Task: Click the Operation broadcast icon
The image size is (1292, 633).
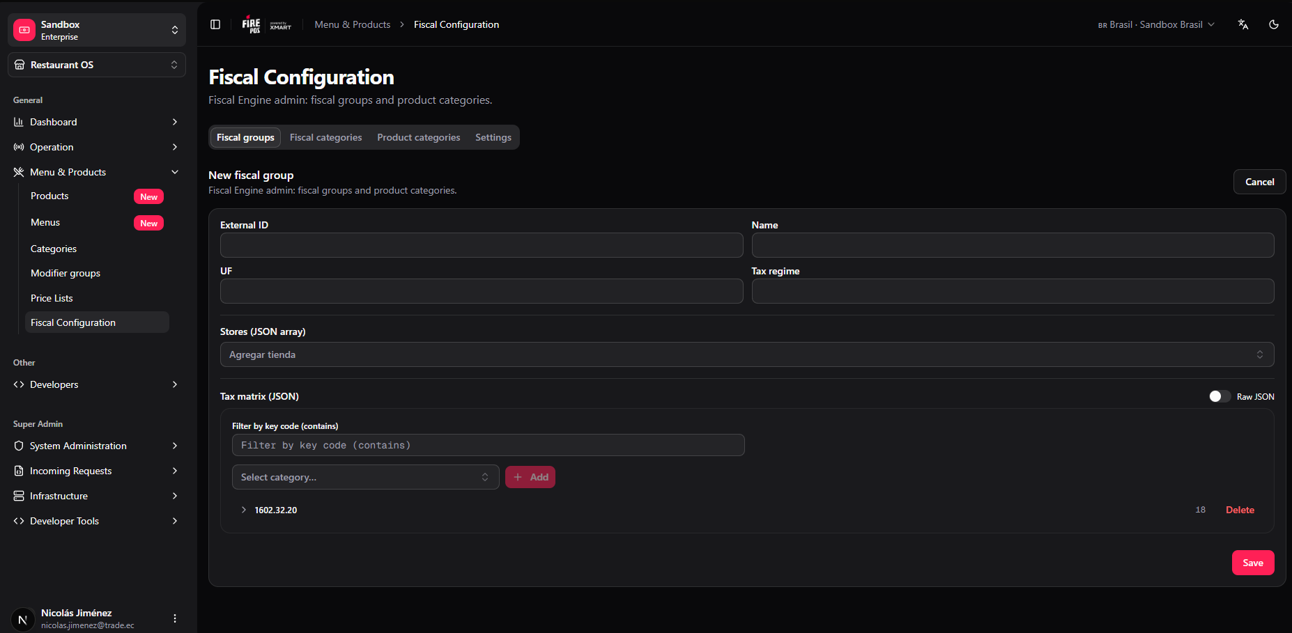Action: coord(19,147)
